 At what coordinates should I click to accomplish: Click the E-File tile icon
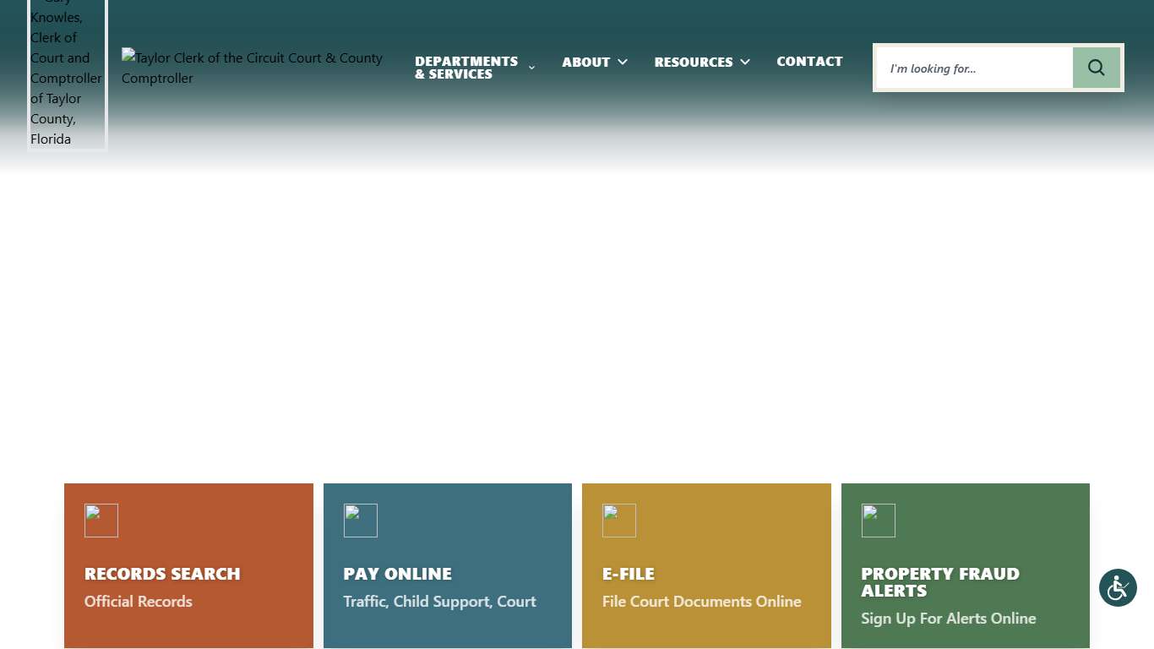[619, 521]
